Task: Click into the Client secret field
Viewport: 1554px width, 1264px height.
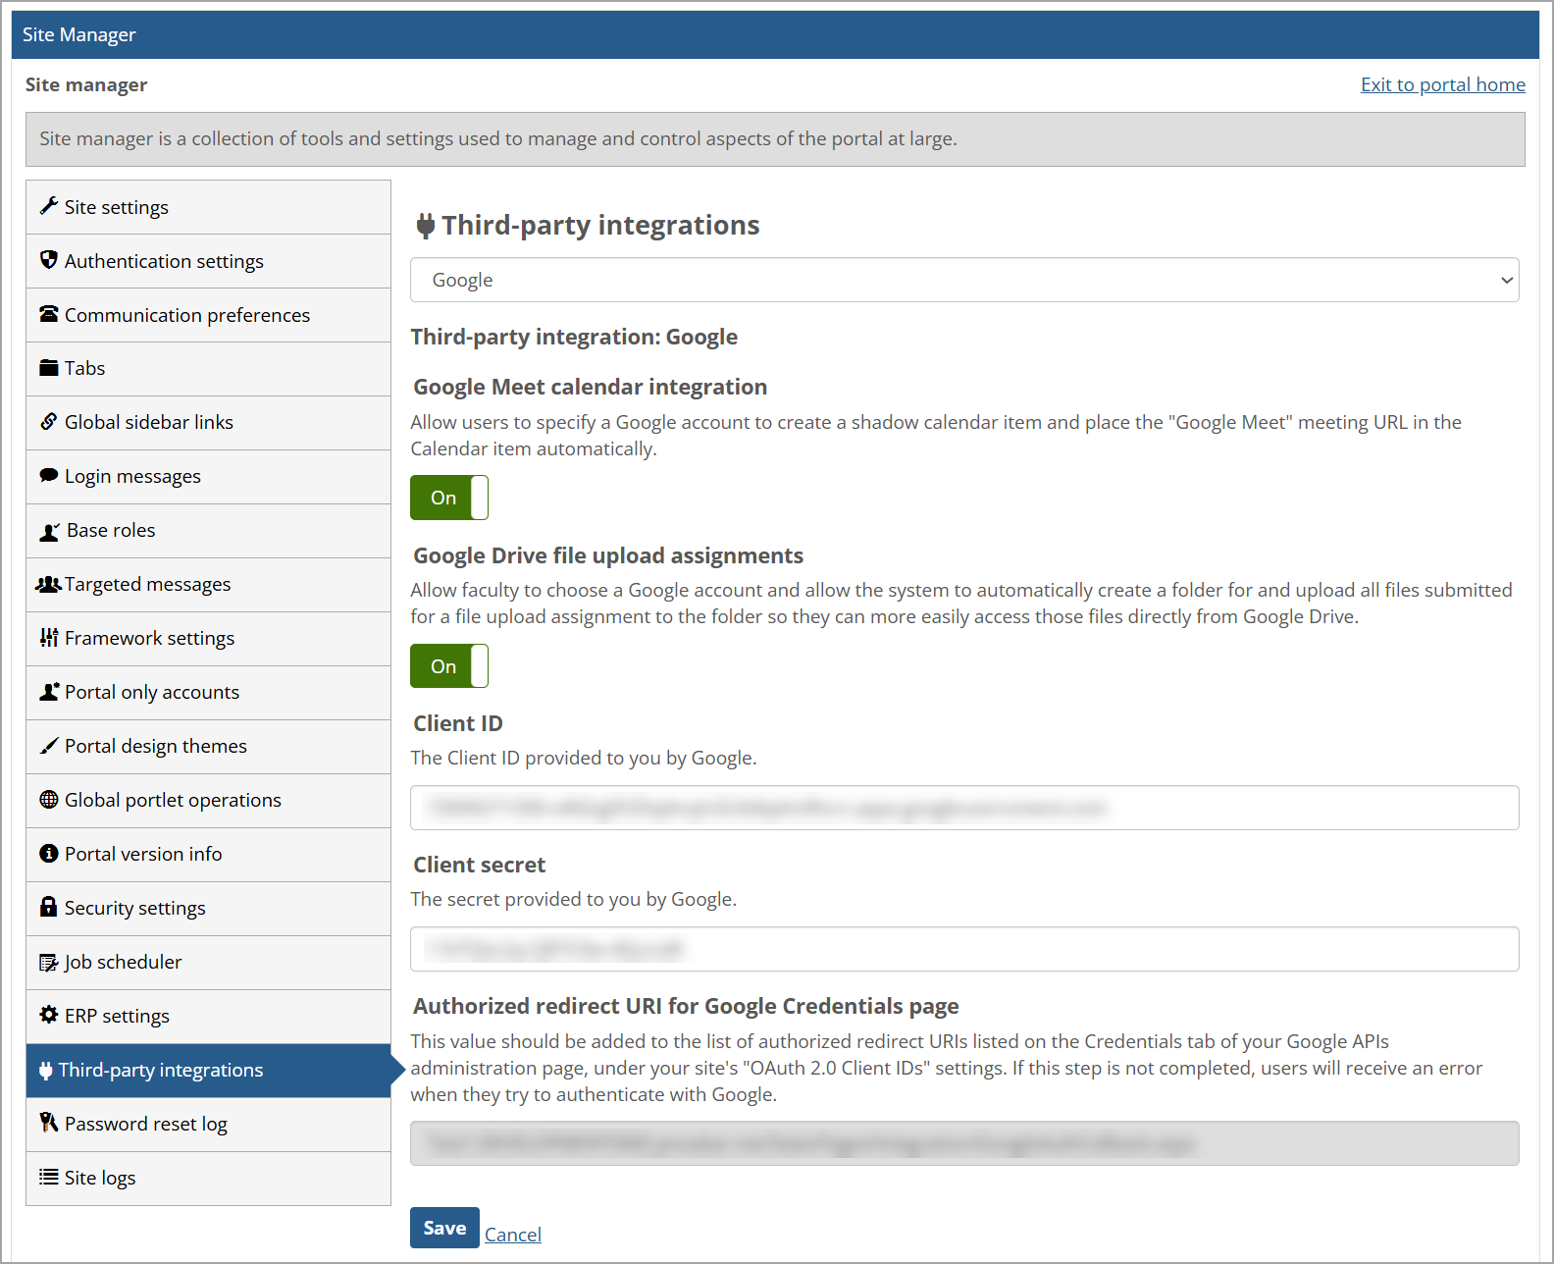Action: coord(964,949)
